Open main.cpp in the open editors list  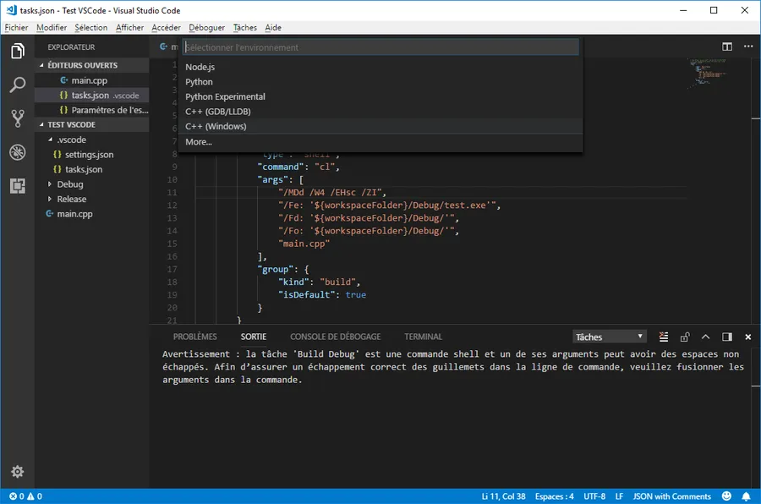[x=92, y=80]
